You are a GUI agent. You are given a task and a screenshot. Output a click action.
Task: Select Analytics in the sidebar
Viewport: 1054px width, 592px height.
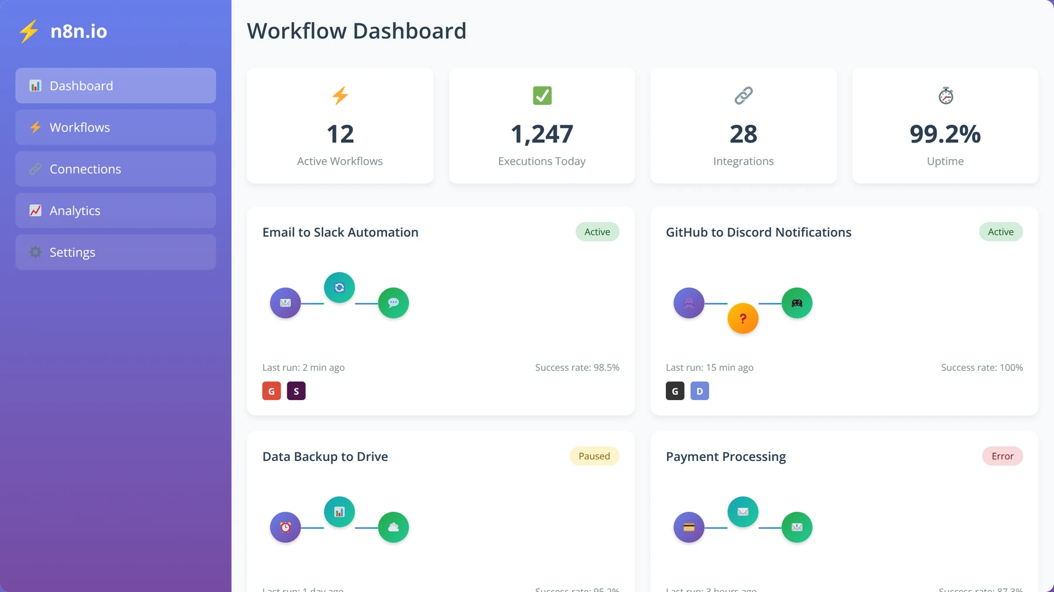[115, 211]
